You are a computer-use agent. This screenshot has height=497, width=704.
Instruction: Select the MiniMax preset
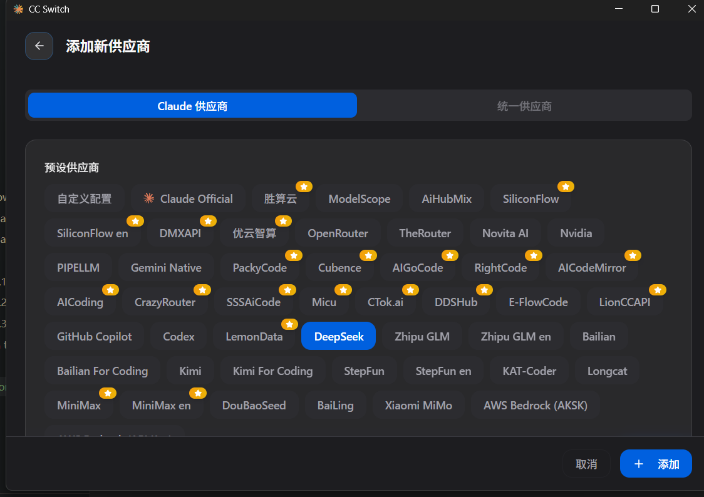tap(78, 406)
